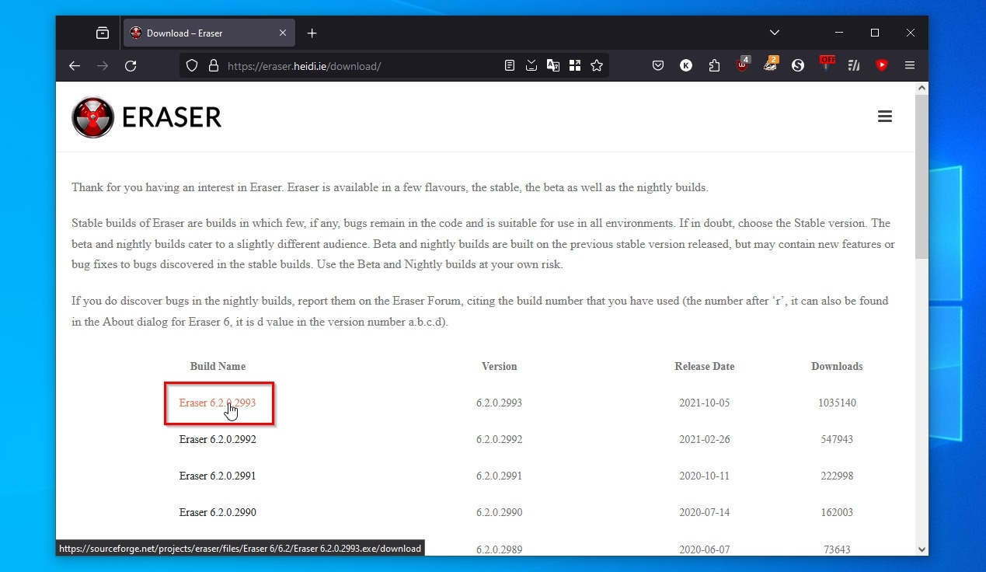Click the site security padlock icon

pos(214,66)
